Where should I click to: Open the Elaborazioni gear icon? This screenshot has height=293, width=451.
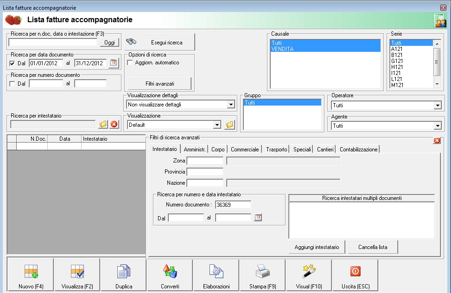pos(216,272)
